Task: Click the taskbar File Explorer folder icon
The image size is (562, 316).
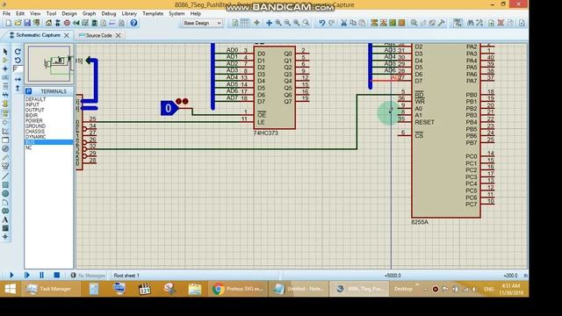Action: (195, 289)
